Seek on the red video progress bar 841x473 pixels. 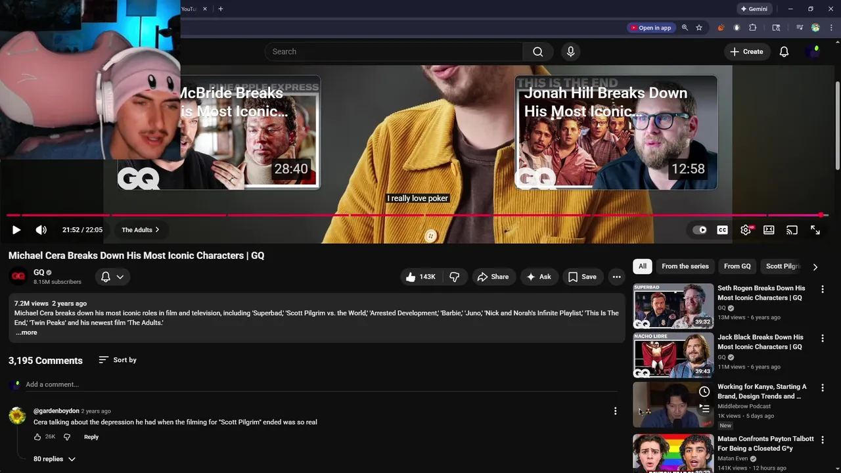pyautogui.click(x=417, y=215)
